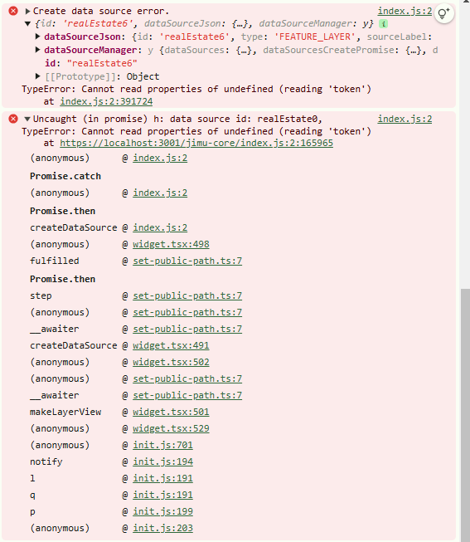Expand the [[Prototype]] Object entry
The image size is (470, 542).
coord(37,76)
